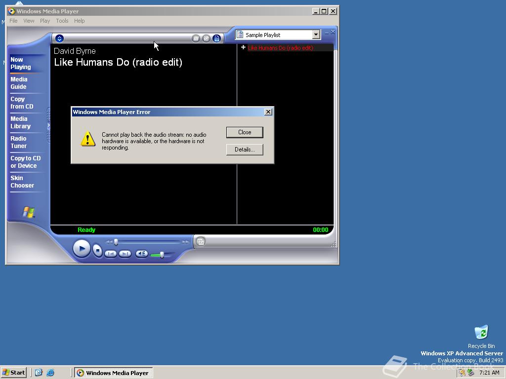
Task: Dismiss error dialog with title bar X
Action: [x=268, y=112]
